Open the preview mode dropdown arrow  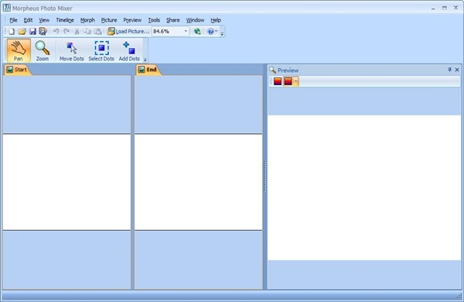pyautogui.click(x=295, y=81)
